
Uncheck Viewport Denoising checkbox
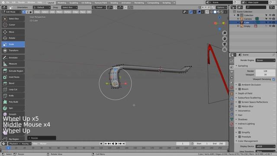pos(274,79)
